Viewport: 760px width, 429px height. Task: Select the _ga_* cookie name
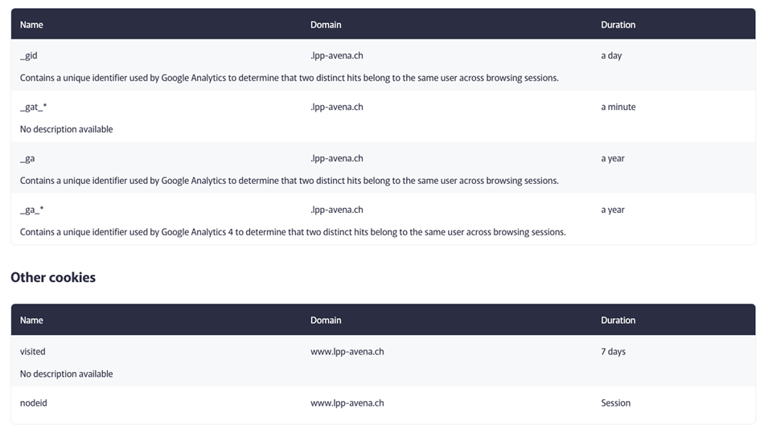coord(31,210)
